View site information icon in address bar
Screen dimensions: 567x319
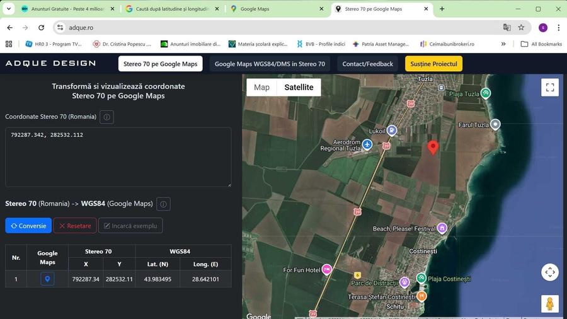pos(60,28)
